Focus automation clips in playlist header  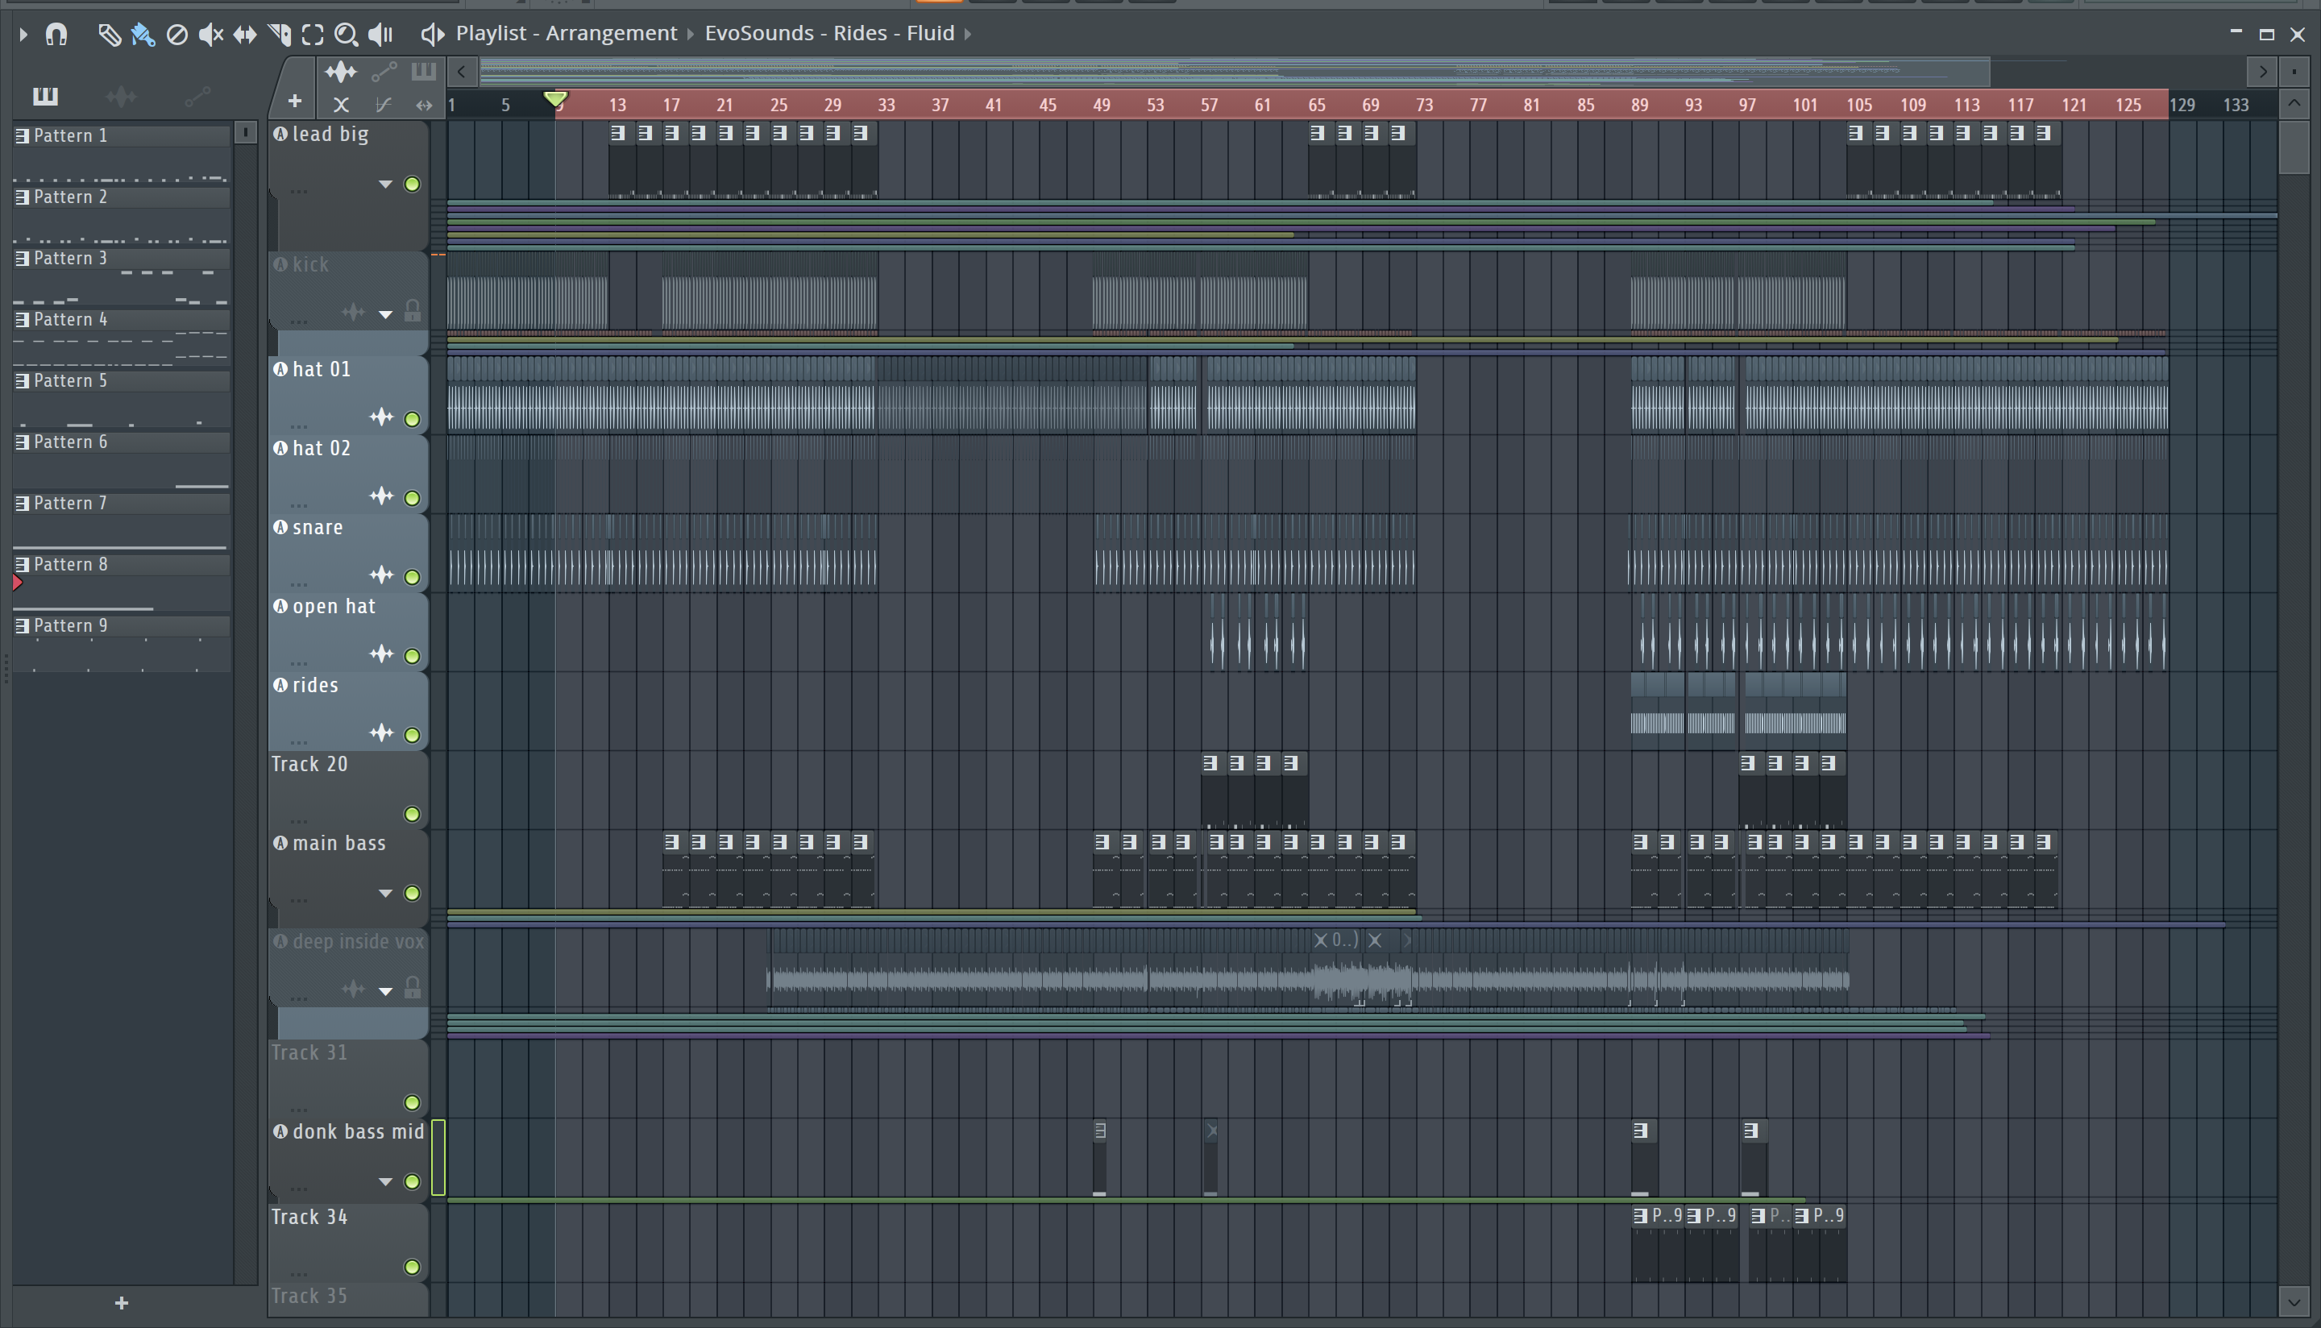point(384,71)
